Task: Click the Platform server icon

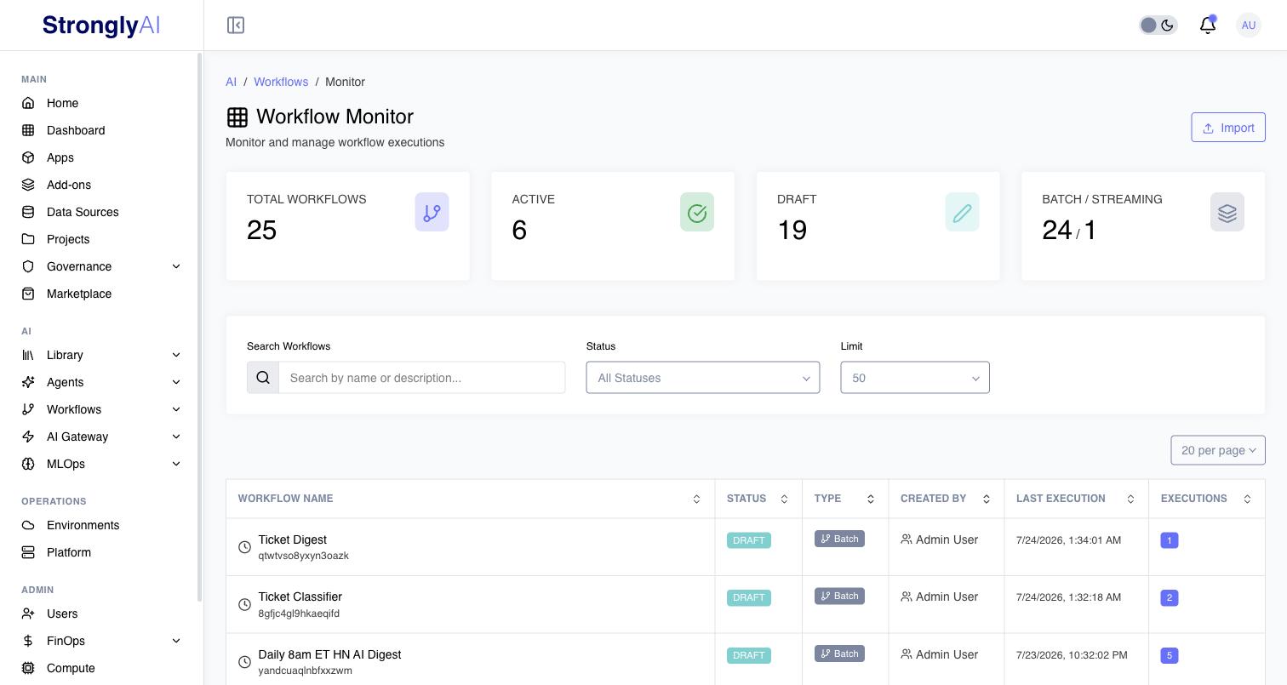Action: [x=28, y=552]
